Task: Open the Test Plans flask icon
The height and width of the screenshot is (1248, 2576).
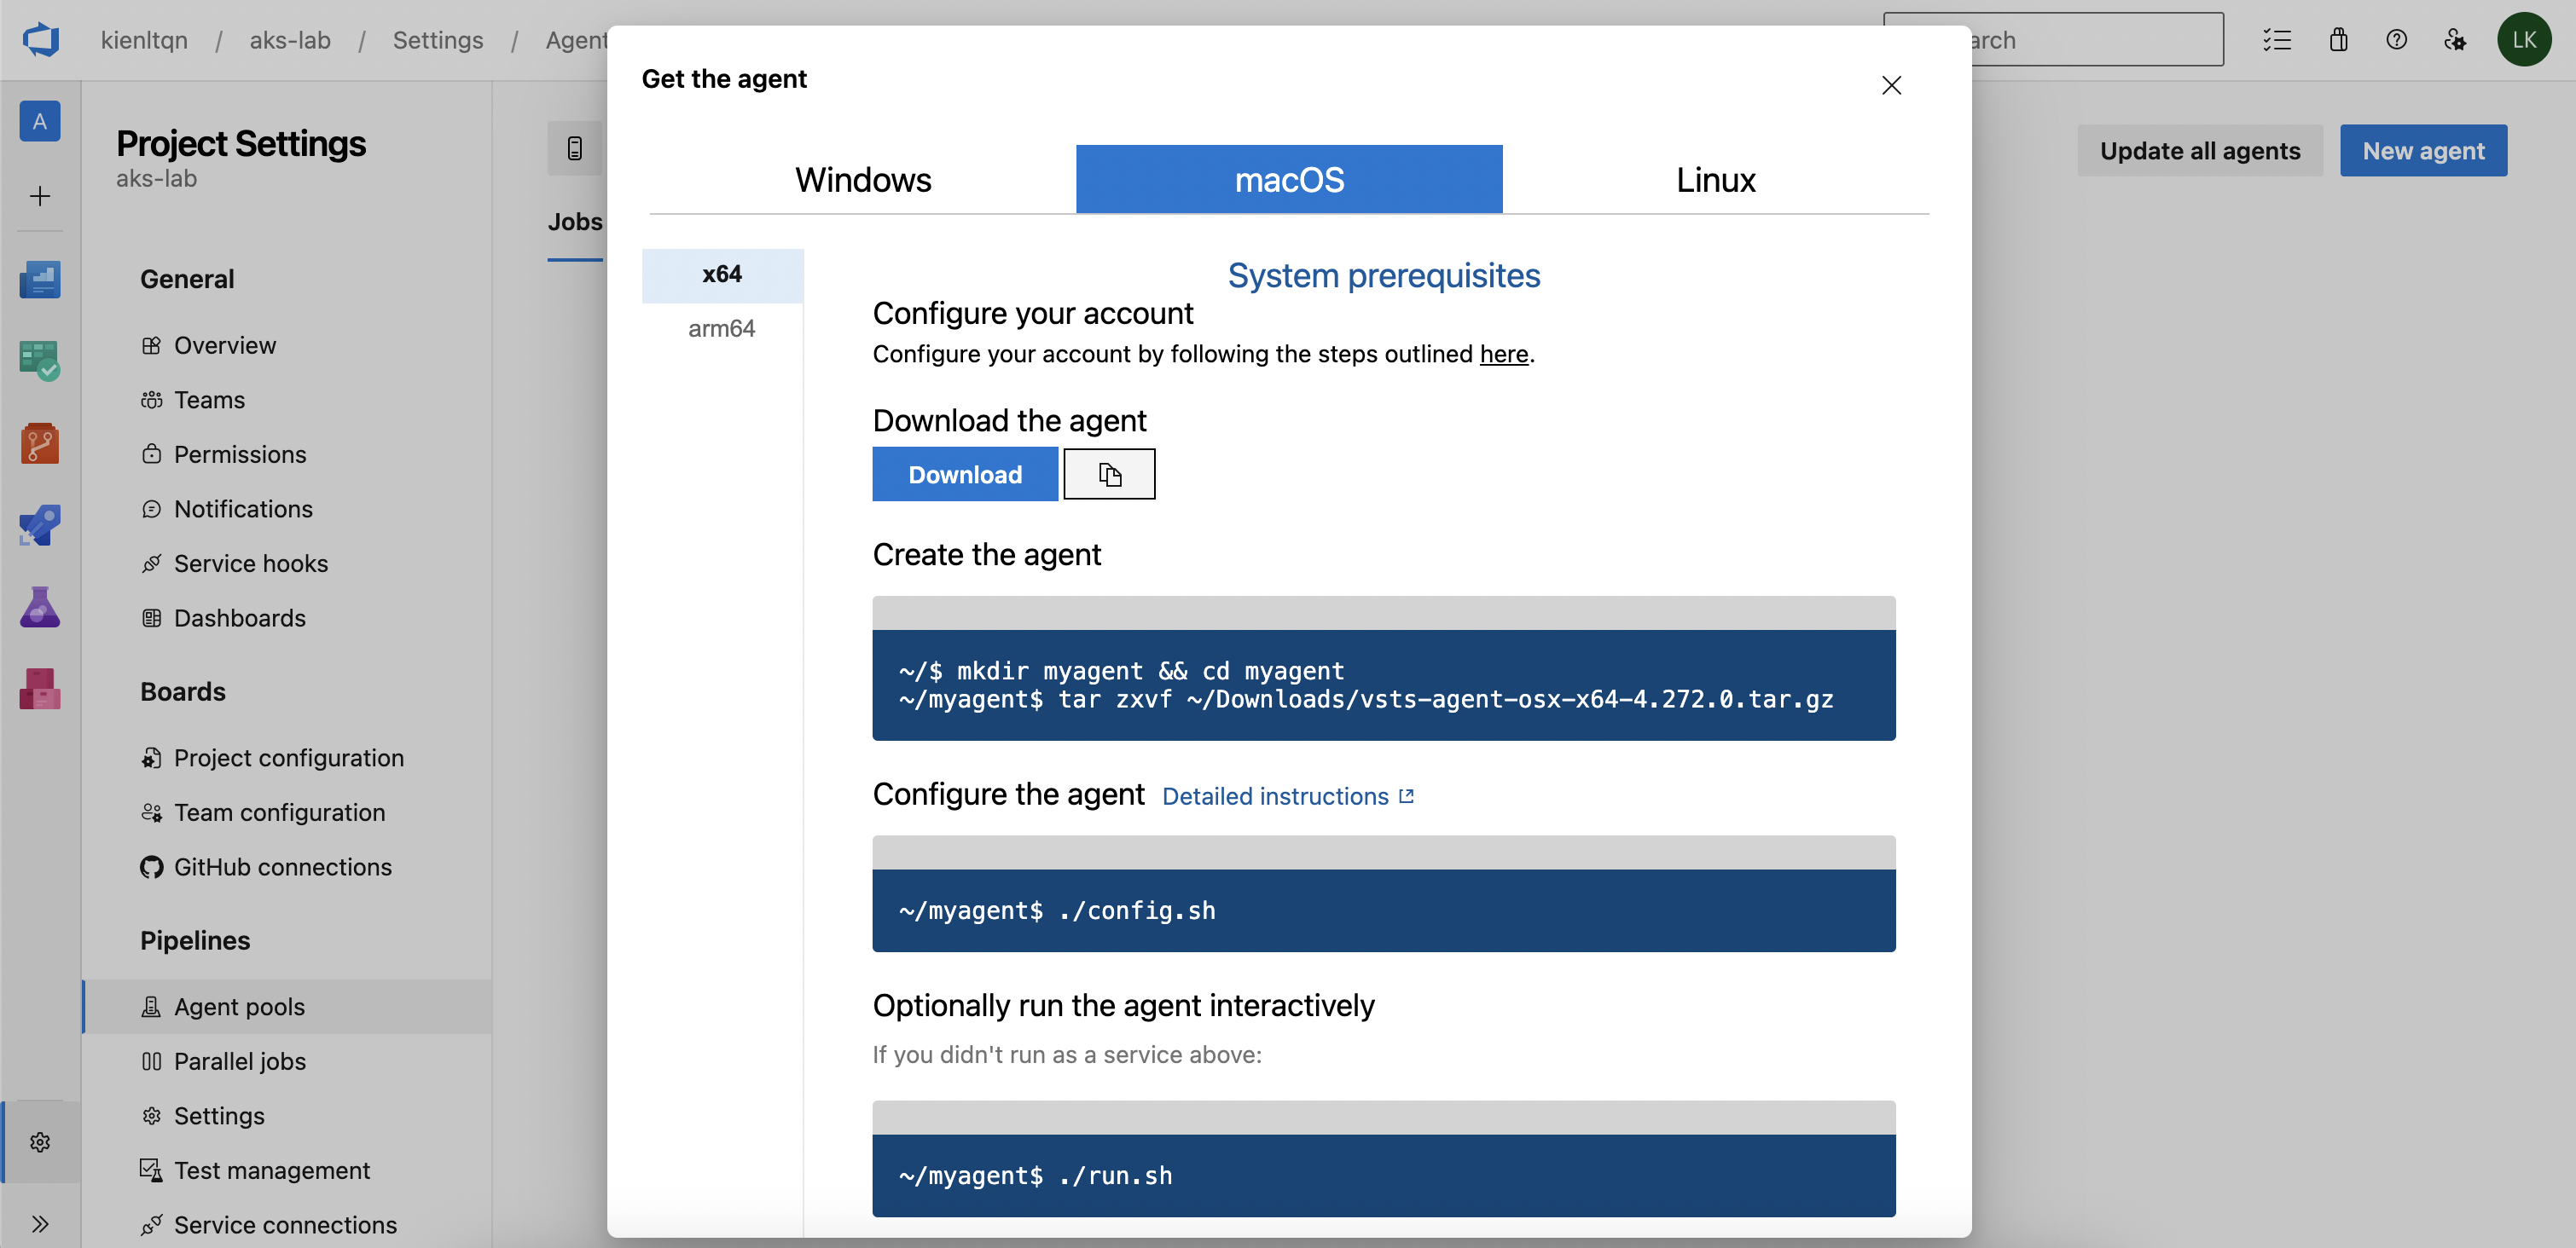Action: (x=40, y=606)
